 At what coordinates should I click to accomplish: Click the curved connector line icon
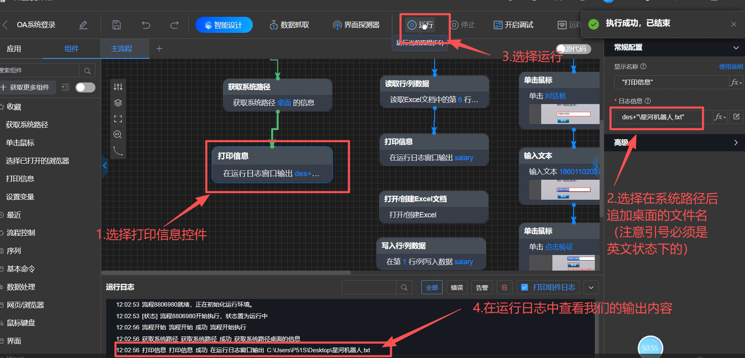[118, 151]
